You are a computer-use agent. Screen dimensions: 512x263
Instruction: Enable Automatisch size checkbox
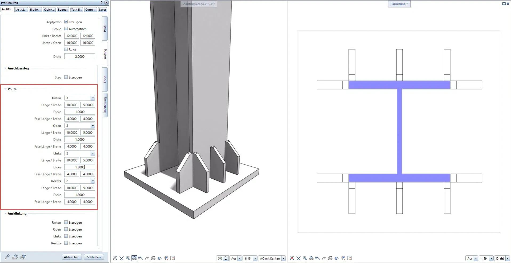click(66, 29)
